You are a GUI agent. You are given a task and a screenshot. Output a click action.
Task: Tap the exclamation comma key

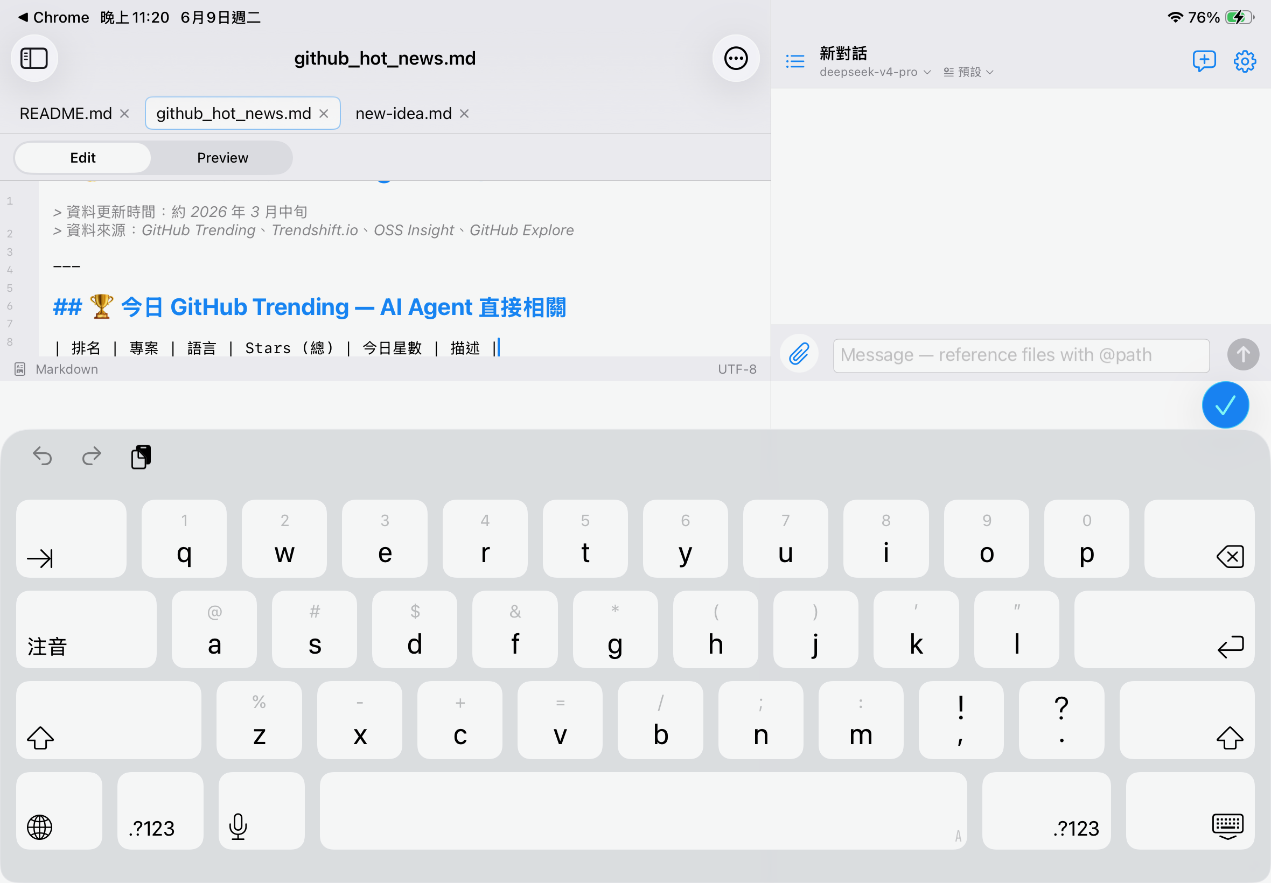click(961, 720)
